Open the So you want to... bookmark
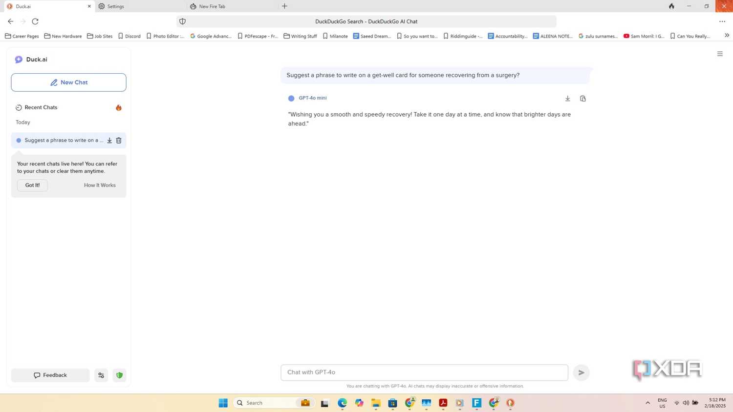The width and height of the screenshot is (733, 412). pos(417,36)
